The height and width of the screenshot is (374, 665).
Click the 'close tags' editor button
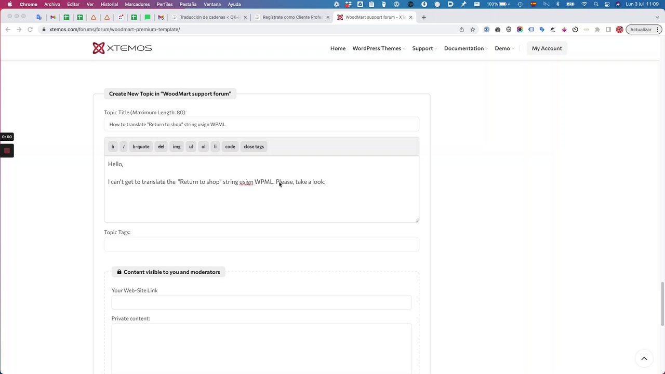(254, 146)
